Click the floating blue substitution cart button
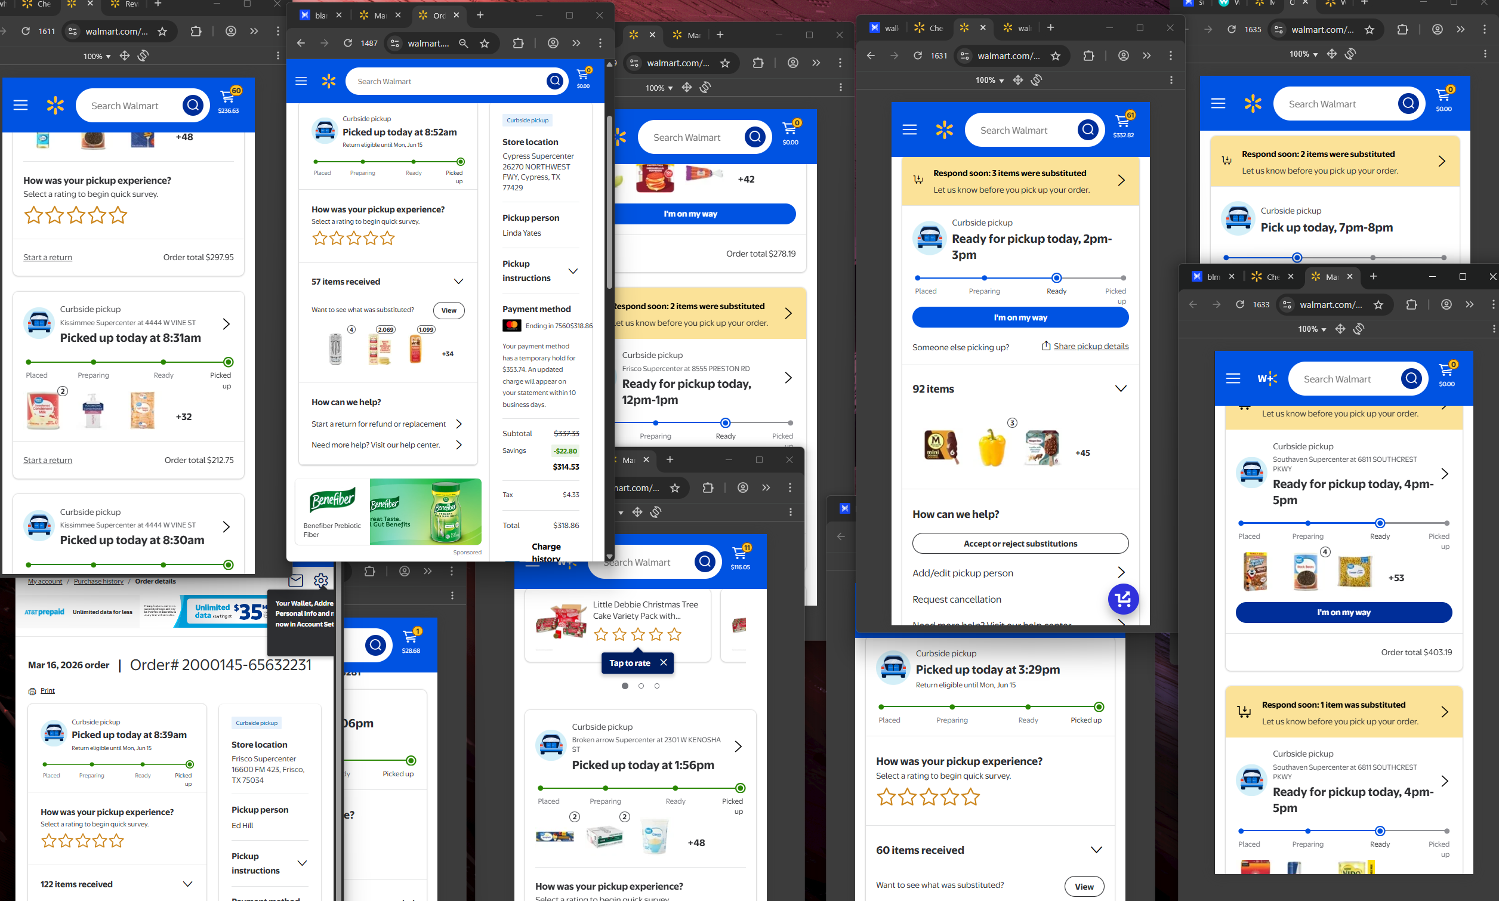 click(x=1122, y=598)
